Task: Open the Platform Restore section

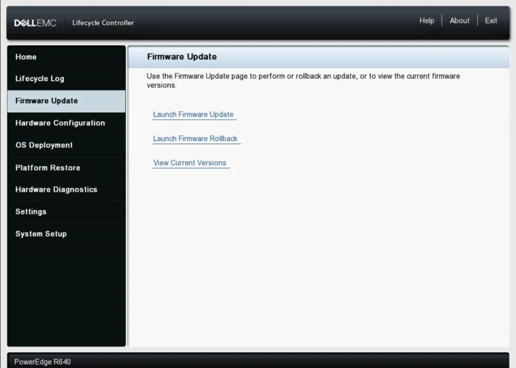Action: pos(48,168)
